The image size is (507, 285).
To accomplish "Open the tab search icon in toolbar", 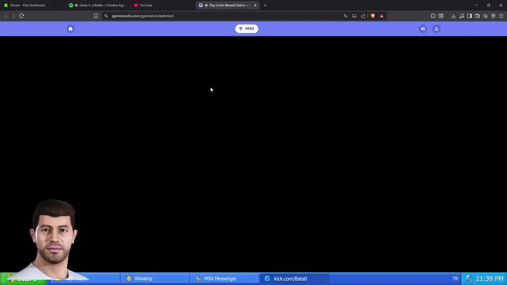I will 441,16.
